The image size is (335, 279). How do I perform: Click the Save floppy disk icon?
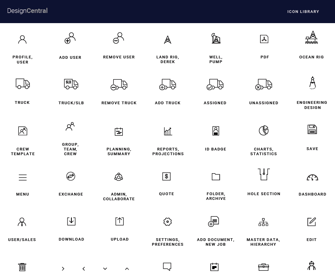(312, 129)
